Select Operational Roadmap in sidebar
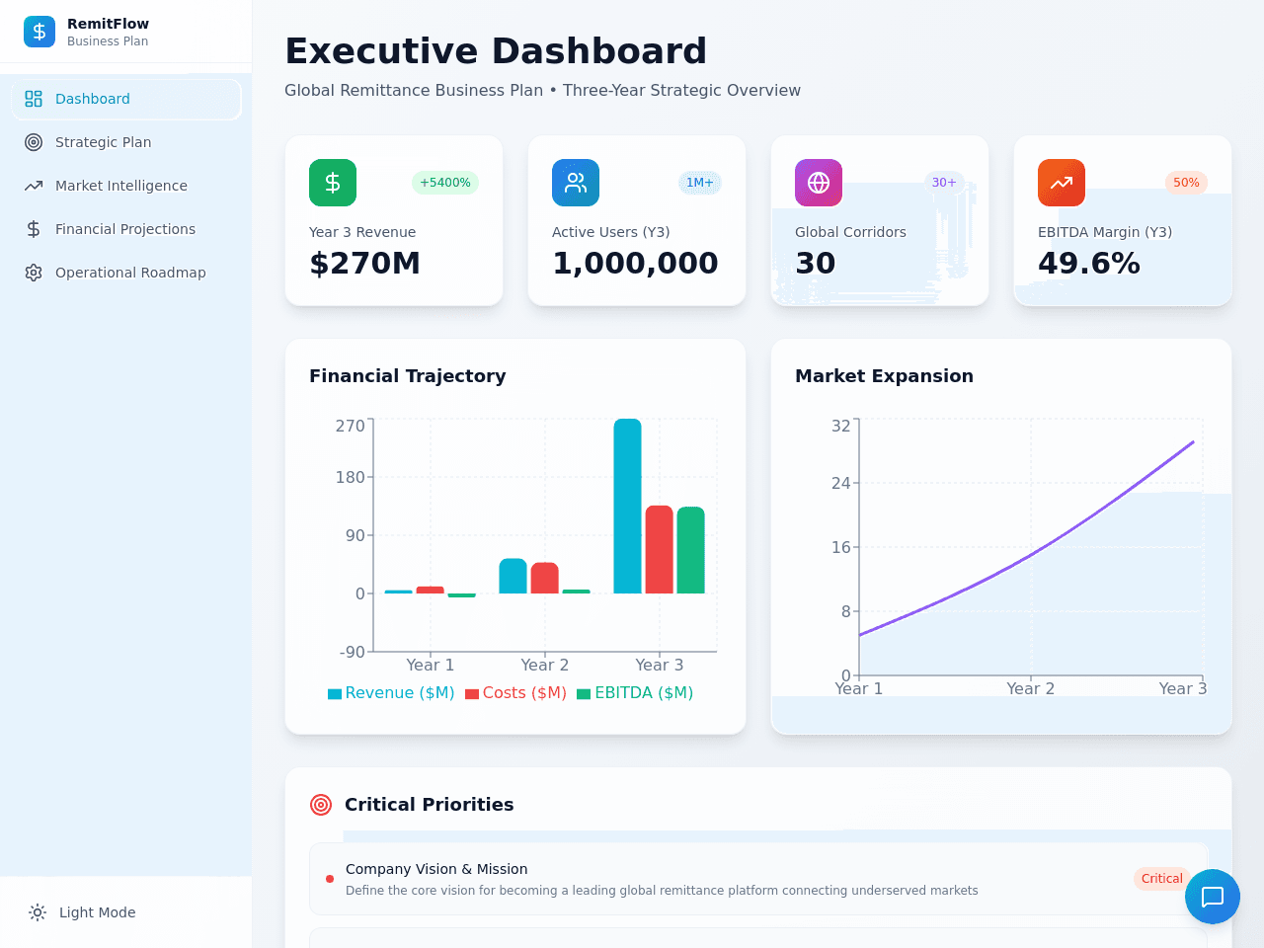This screenshot has height=948, width=1264. click(x=126, y=273)
